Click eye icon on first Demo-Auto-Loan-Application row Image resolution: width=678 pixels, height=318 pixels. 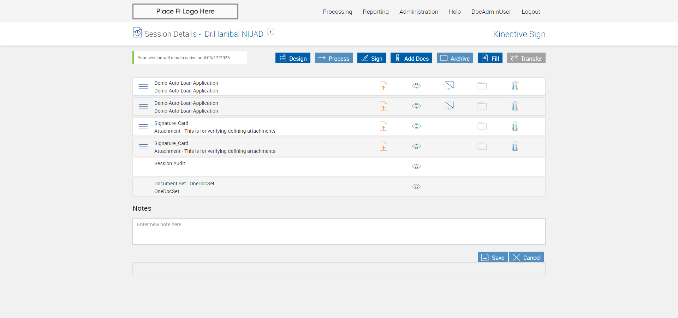coord(416,86)
